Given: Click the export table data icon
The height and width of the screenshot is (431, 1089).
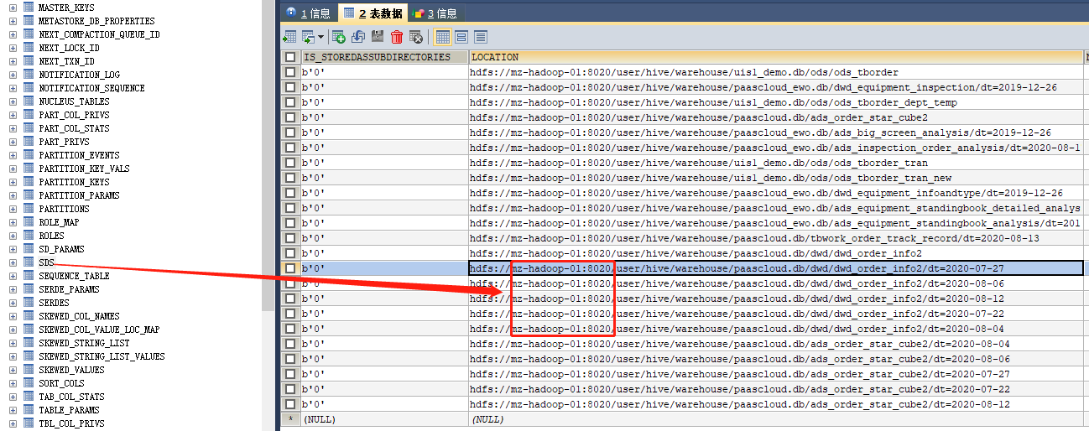Looking at the screenshot, I should (289, 37).
